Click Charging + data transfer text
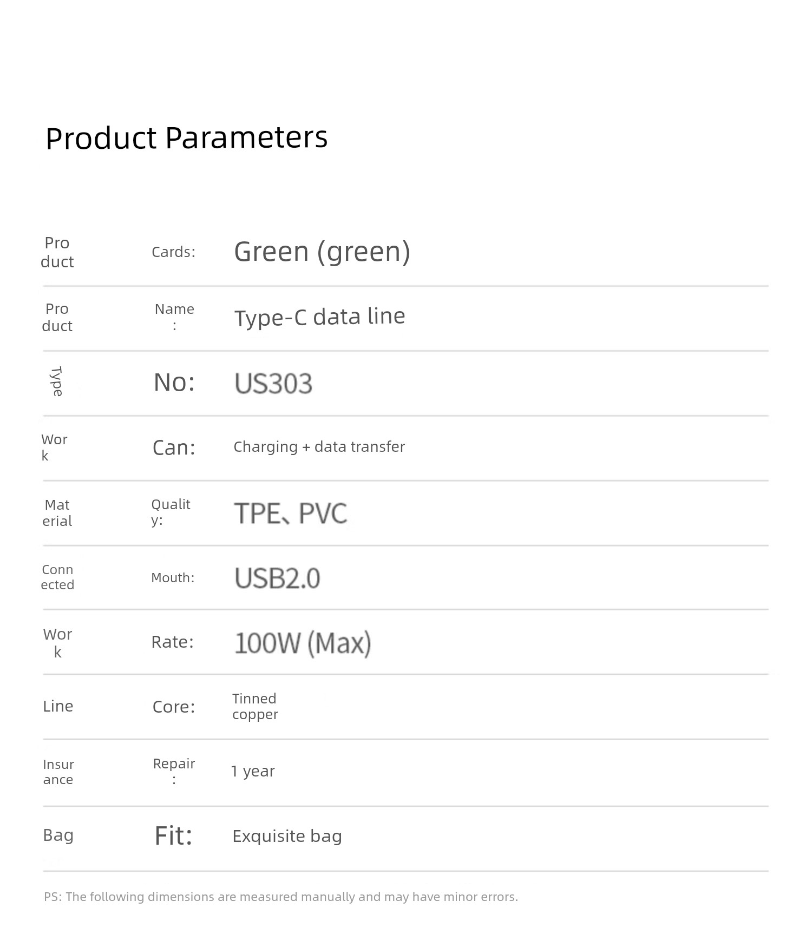Screen dimensions: 812x941 (319, 447)
